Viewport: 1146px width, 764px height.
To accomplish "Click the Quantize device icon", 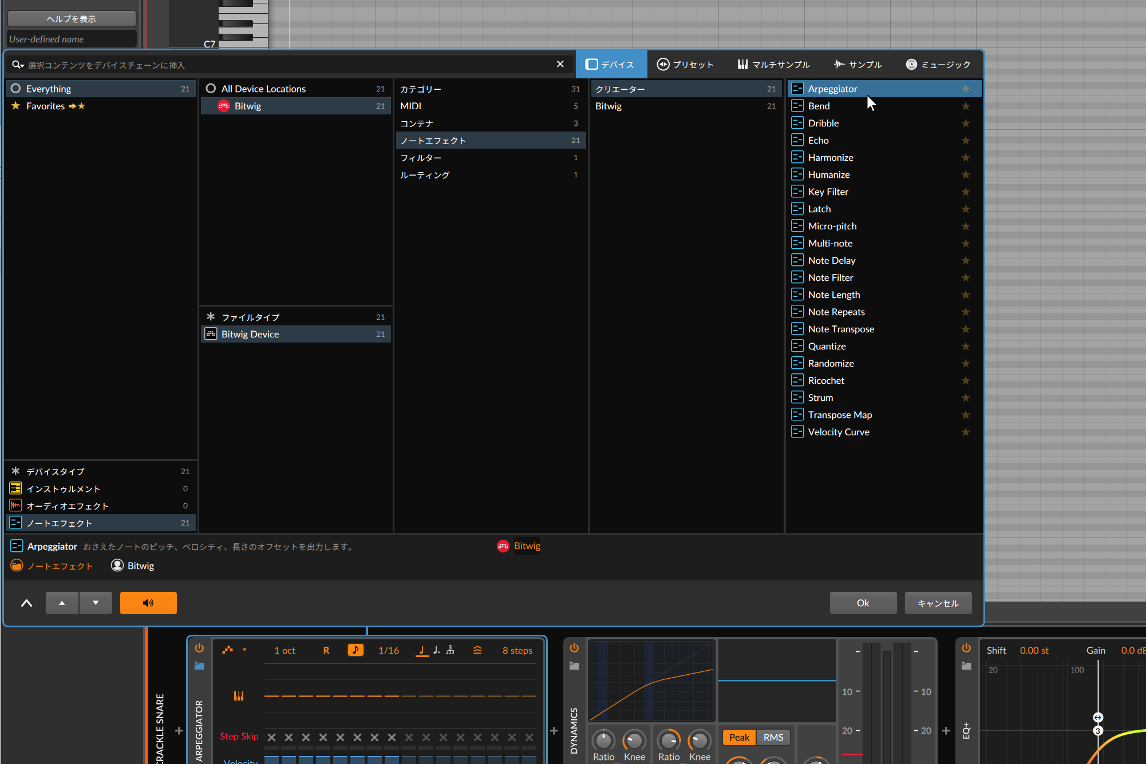I will tap(797, 346).
